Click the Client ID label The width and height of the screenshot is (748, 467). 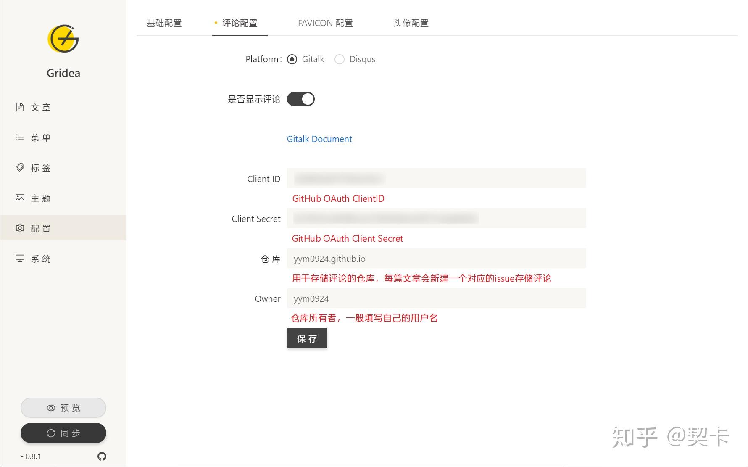click(264, 179)
